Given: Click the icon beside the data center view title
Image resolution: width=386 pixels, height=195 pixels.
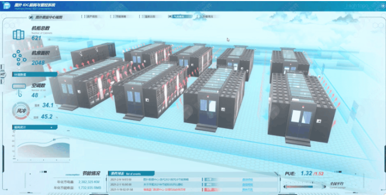Looking at the screenshot, I should 31,17.
